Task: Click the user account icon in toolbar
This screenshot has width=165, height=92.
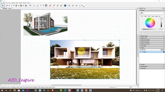Action: 80,6
